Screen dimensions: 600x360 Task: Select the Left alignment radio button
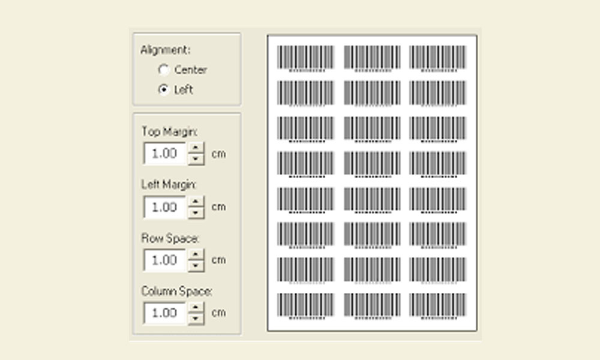coord(163,89)
